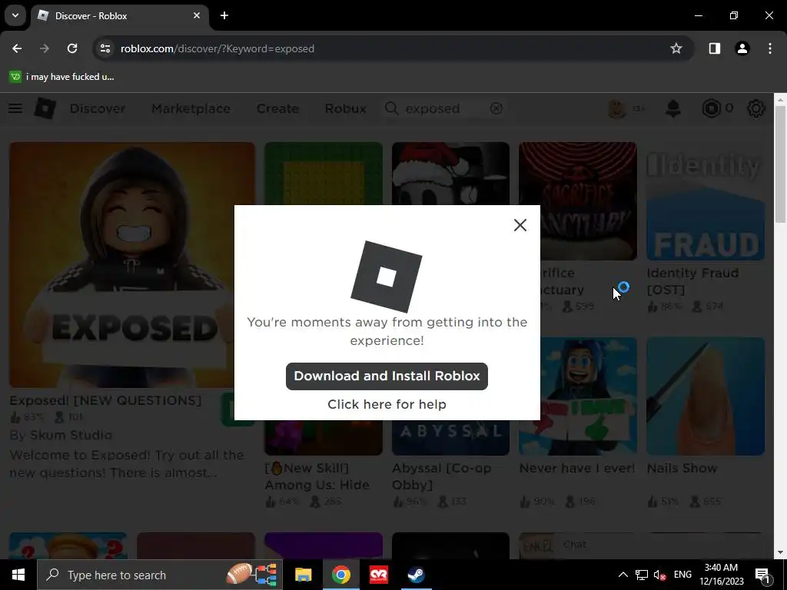The image size is (787, 590).
Task: Open Roblox hamburger navigation menu
Action: point(15,108)
